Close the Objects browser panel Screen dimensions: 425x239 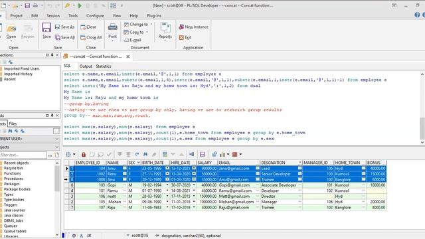(x=57, y=116)
